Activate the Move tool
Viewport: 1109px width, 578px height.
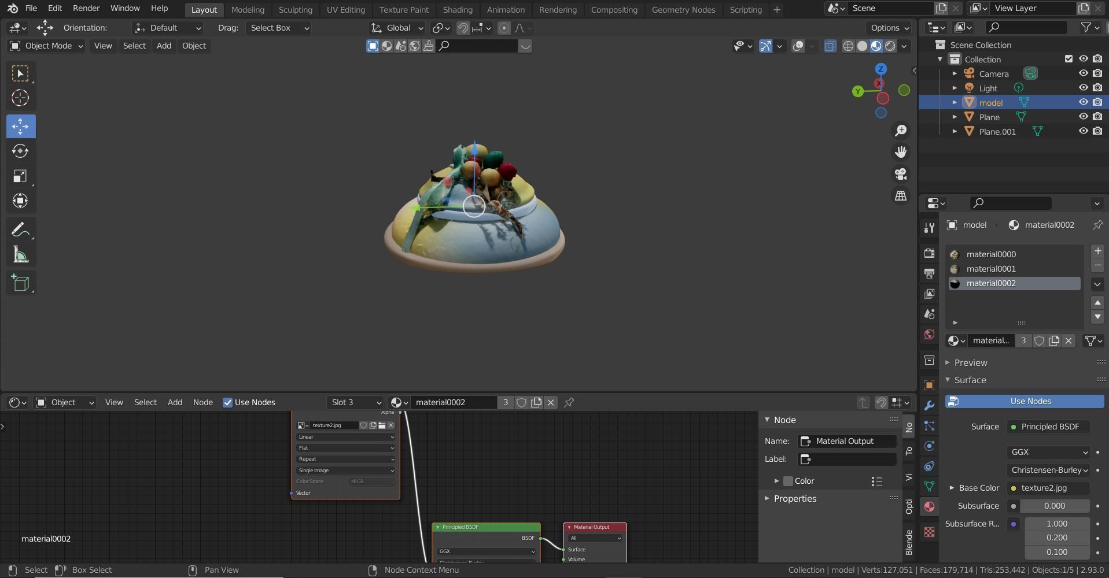(x=21, y=126)
